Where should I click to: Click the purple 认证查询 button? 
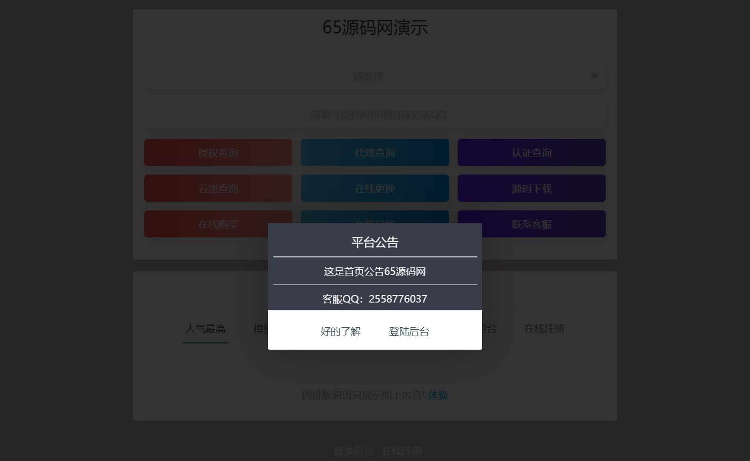(x=532, y=153)
